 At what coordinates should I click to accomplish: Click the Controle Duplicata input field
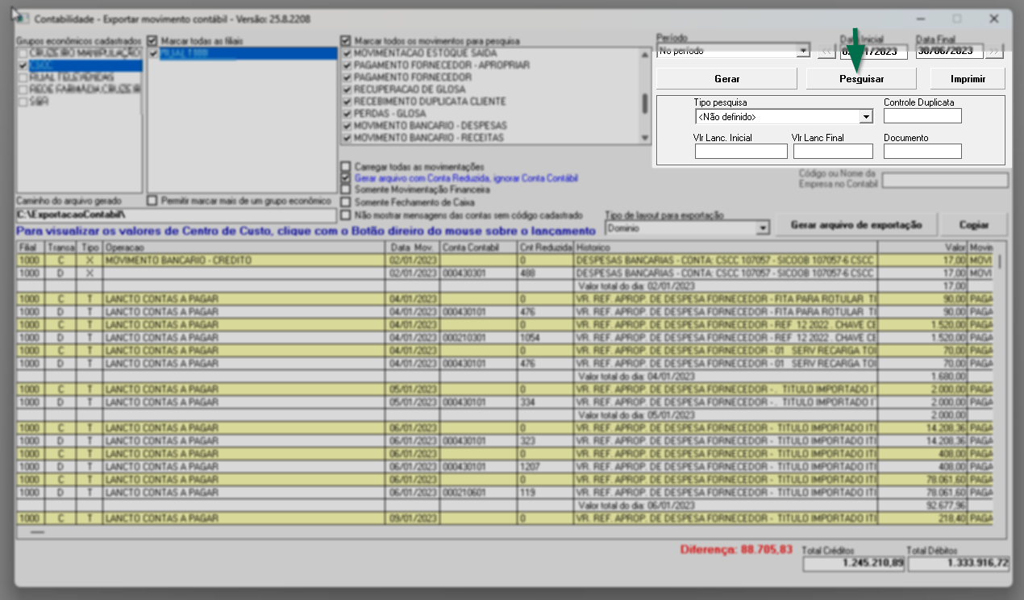pos(922,116)
